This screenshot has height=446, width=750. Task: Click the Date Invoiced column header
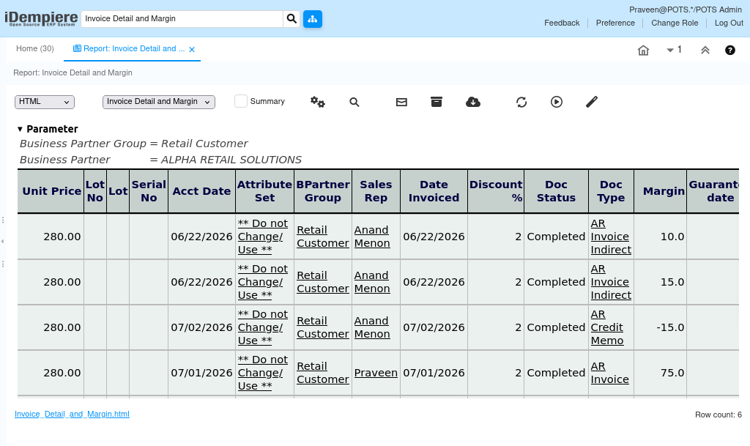(434, 191)
